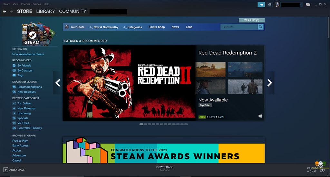330x177 pixels.
Task: Click the Friends & Chat plus icon
Action: (x=322, y=170)
